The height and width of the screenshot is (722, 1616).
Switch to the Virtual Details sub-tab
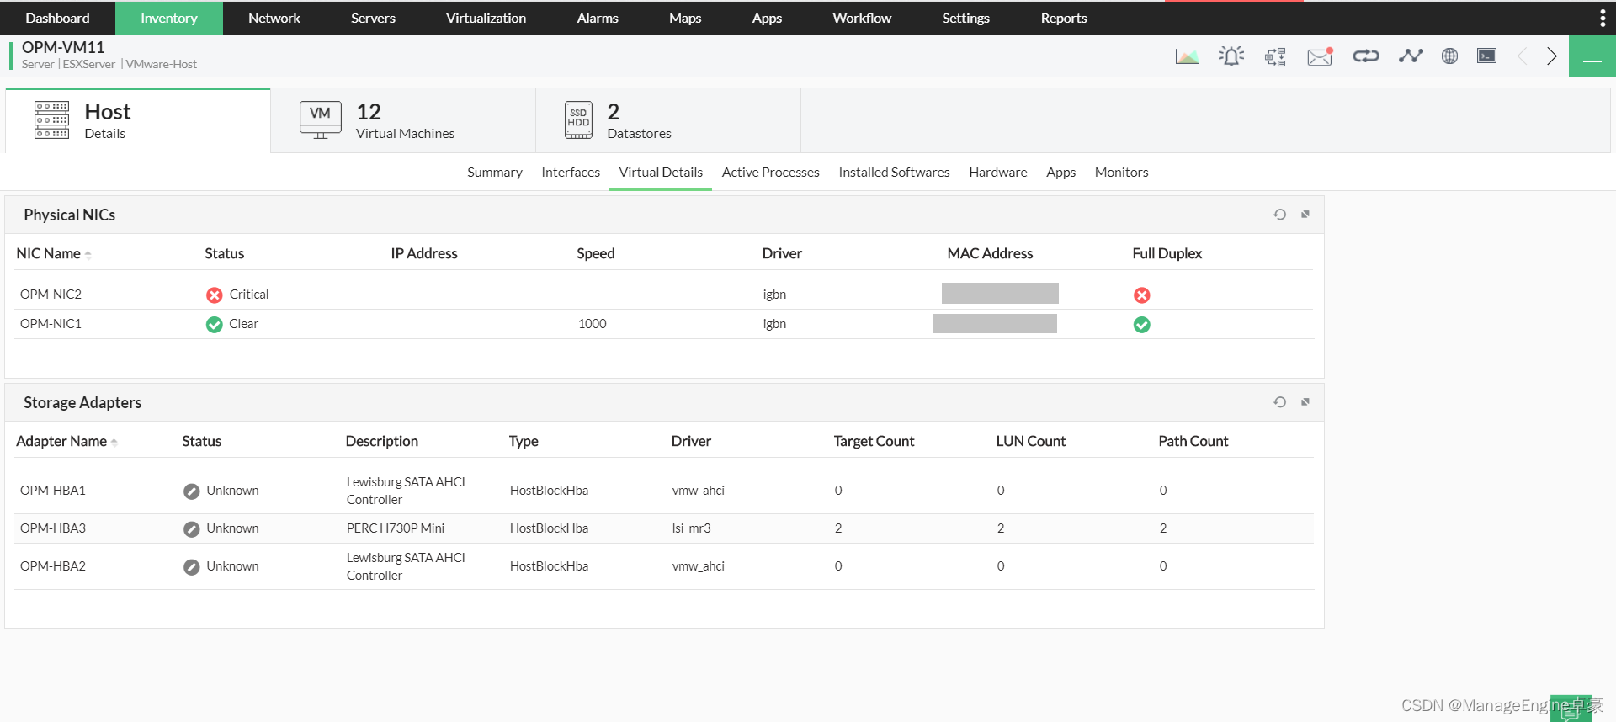coord(661,172)
